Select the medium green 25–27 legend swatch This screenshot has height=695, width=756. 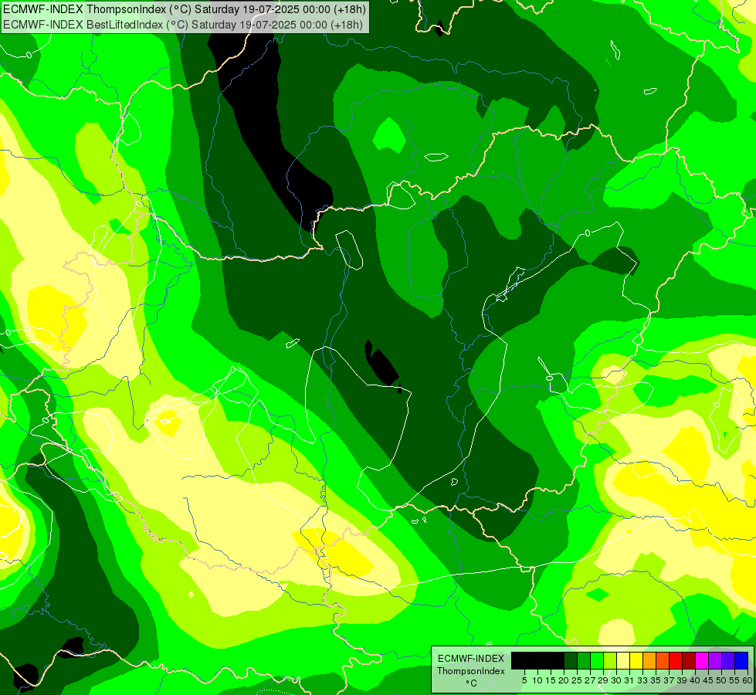pyautogui.click(x=584, y=661)
